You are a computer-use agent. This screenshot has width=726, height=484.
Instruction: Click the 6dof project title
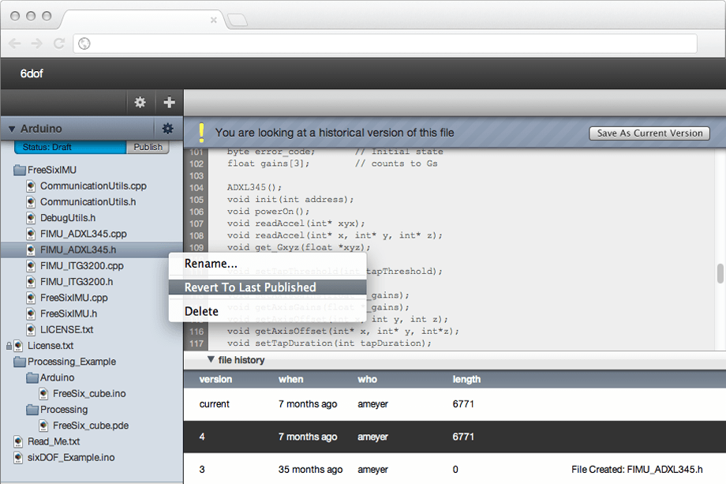pyautogui.click(x=32, y=73)
